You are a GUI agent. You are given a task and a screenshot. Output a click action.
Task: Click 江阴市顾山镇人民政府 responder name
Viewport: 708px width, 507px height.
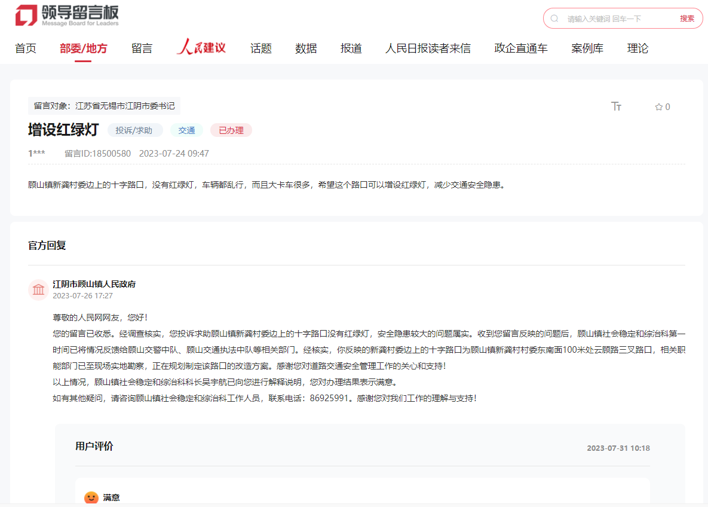pyautogui.click(x=94, y=284)
